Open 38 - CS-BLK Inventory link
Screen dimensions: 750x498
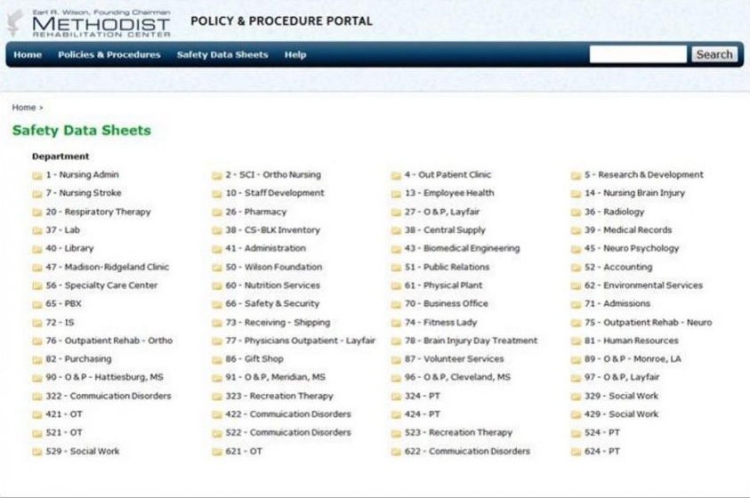coord(272,230)
